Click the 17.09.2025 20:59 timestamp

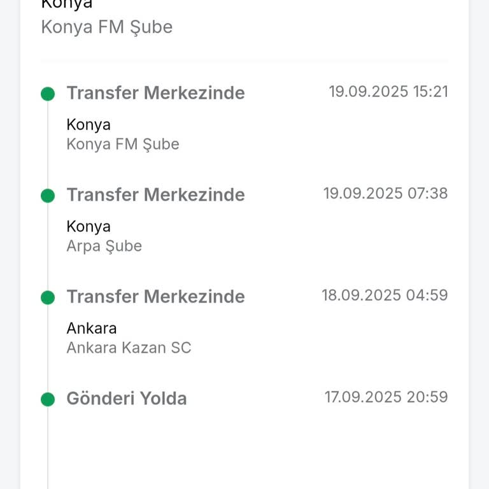point(386,397)
